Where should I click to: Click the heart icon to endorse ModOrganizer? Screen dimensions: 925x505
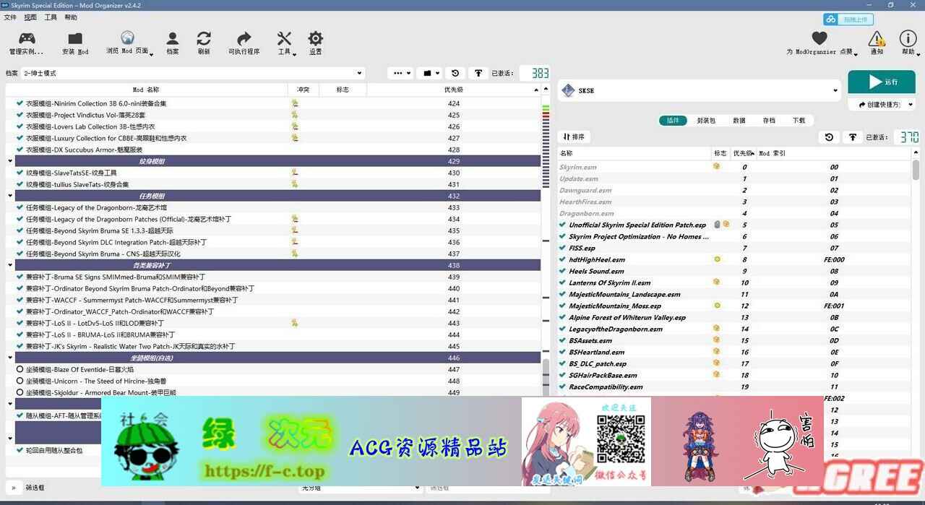coord(819,39)
